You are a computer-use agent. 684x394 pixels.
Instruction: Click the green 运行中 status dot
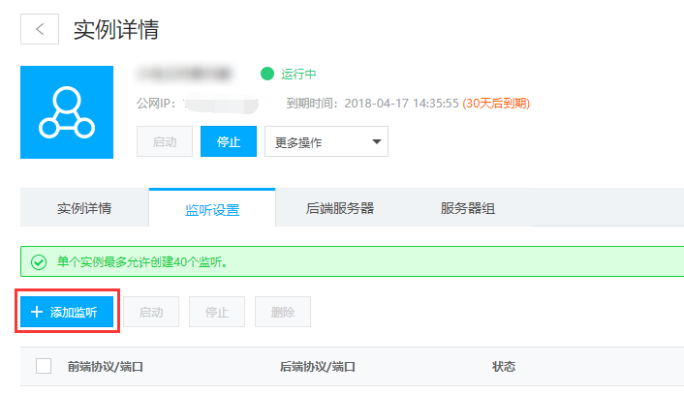click(x=267, y=74)
